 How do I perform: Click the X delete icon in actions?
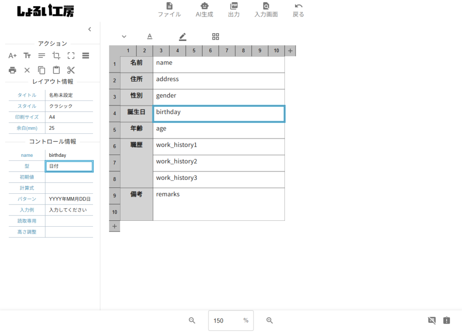point(27,70)
